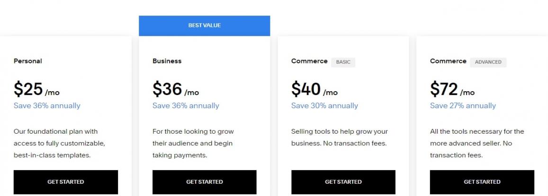Screen dimensions: 548x196
Task: Click Get Started under Personal plan
Action: (65, 182)
